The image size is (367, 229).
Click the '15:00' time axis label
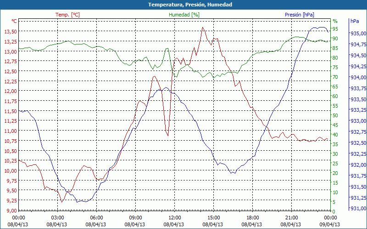(x=213, y=218)
